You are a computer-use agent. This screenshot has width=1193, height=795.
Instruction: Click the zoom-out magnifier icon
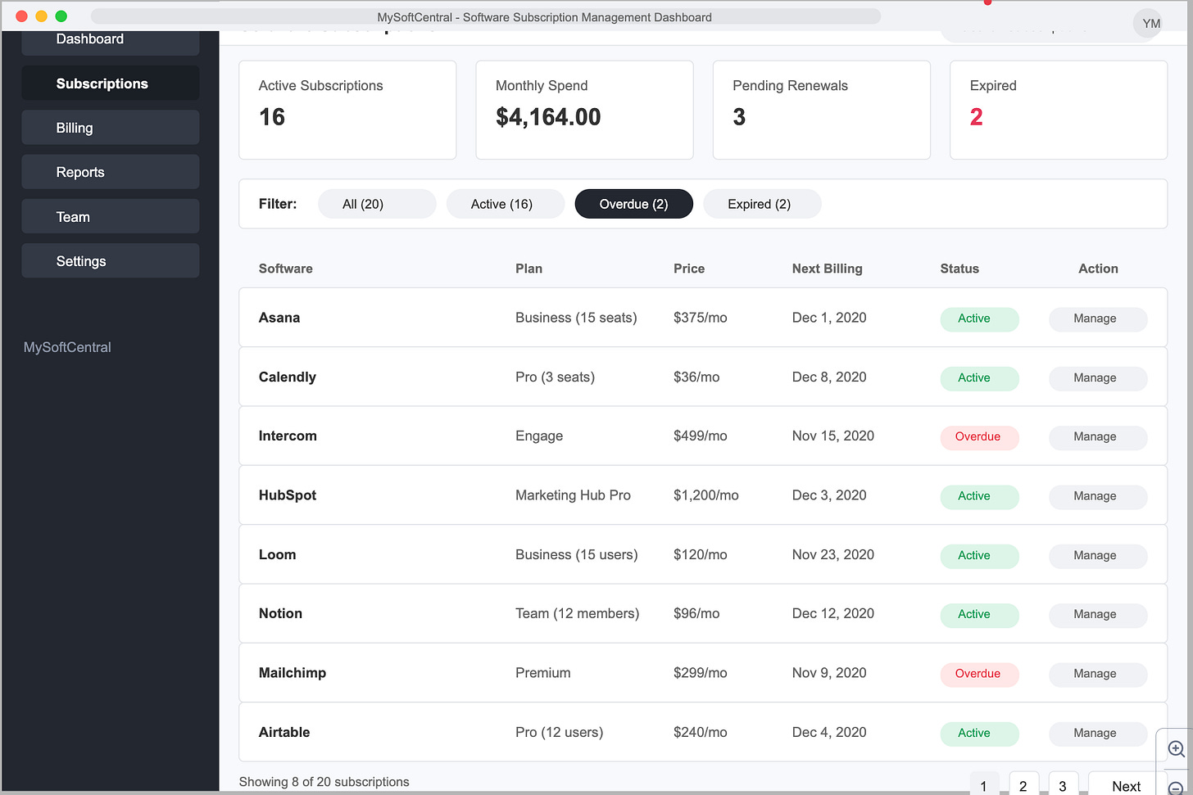pos(1176,788)
